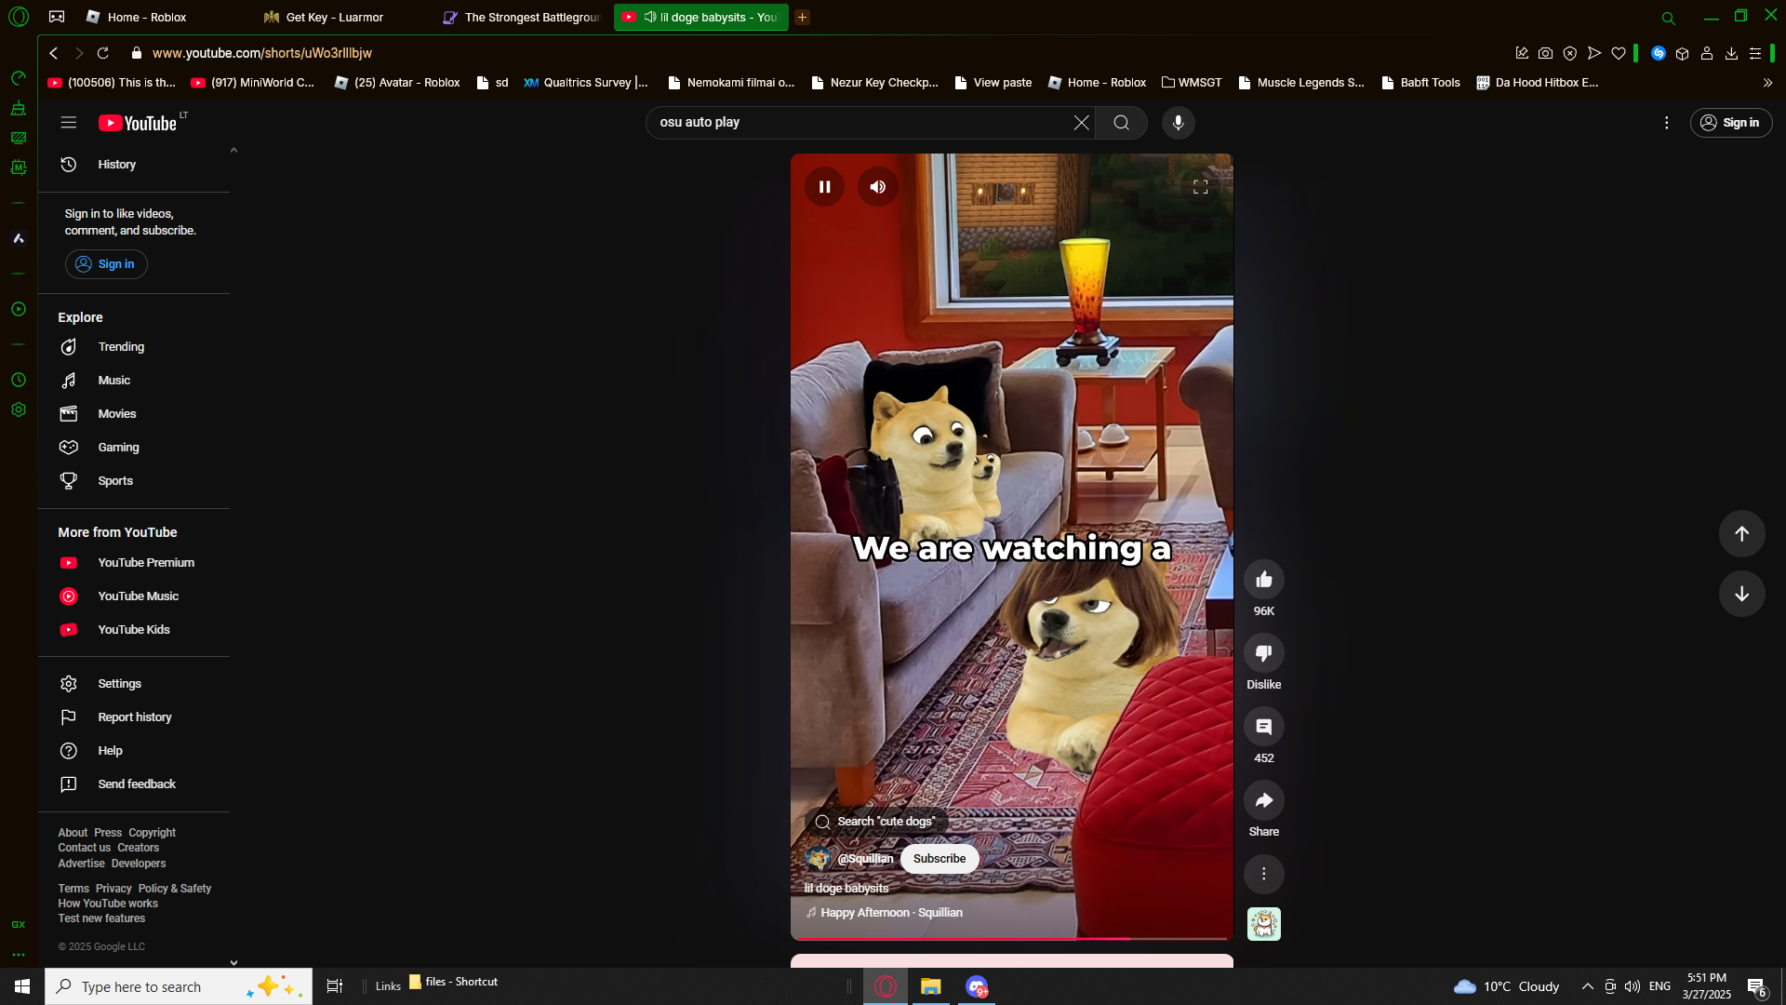This screenshot has height=1005, width=1786.
Task: Share this Short
Action: coord(1263,800)
